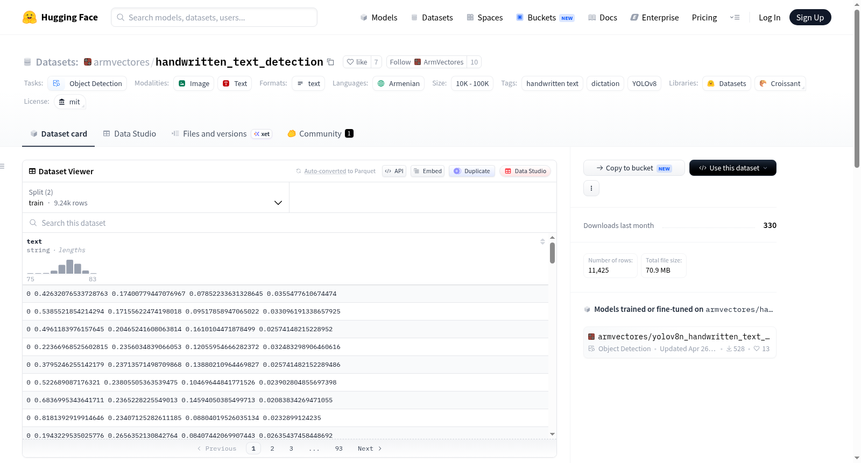Screen dimensions: 861x463
Task: Select row starting 0 0.42632076533728763
Action: pos(285,294)
